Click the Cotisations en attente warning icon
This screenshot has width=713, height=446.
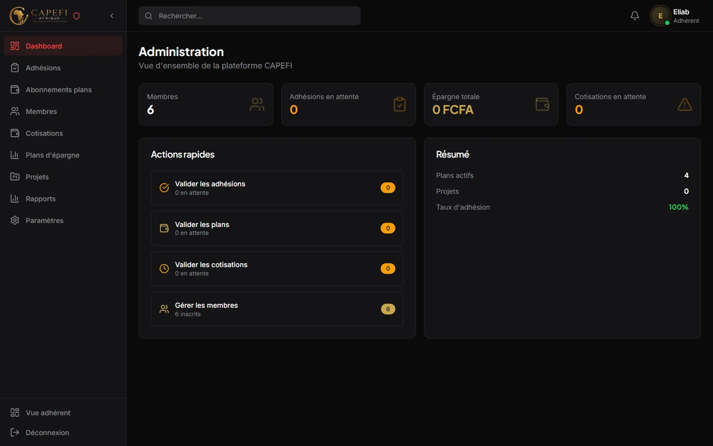(x=685, y=104)
